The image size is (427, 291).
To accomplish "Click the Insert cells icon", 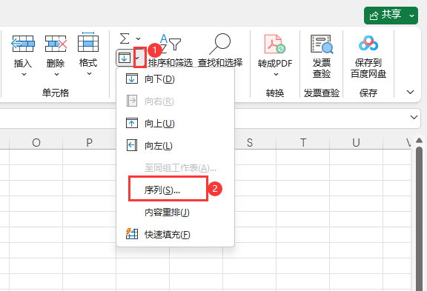I will coord(23,44).
